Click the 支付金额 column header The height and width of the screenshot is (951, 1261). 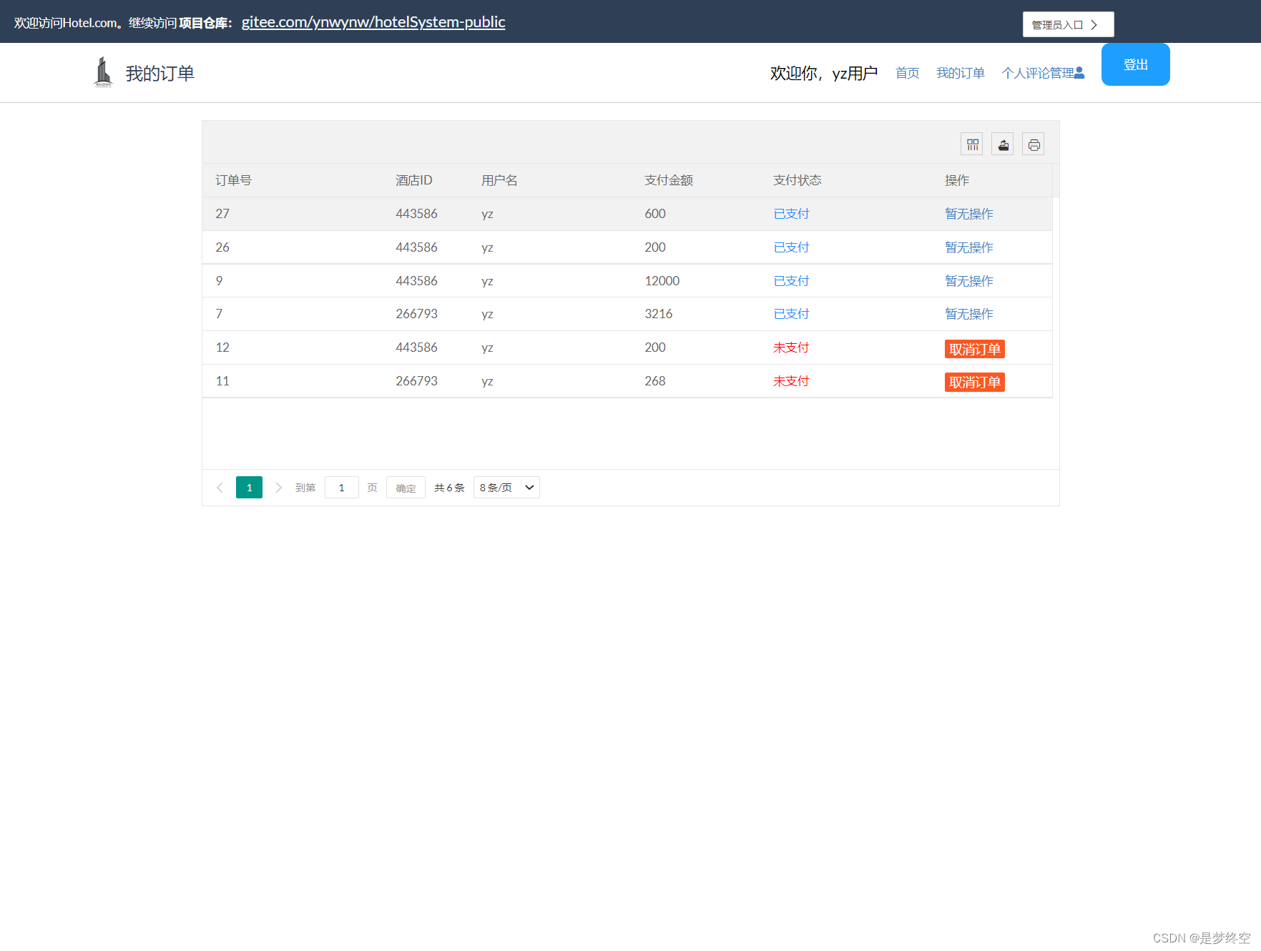(669, 180)
